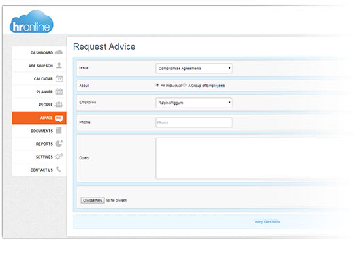Click the People group icon

coord(59,104)
